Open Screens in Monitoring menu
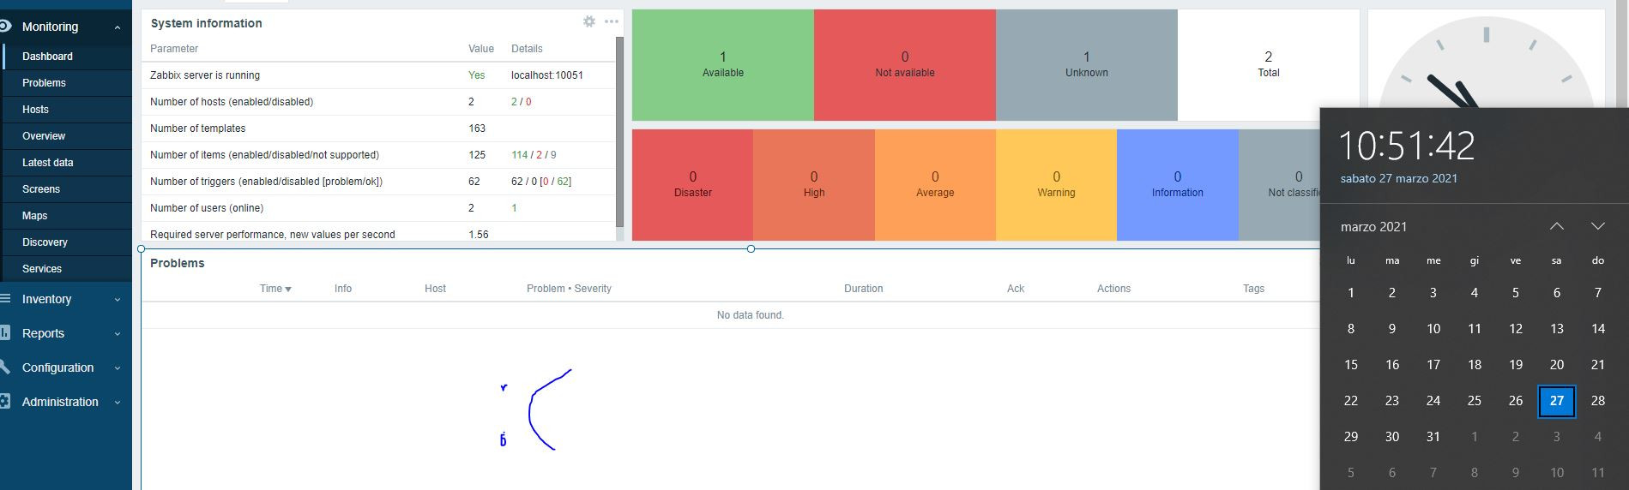The height and width of the screenshot is (490, 1629). (x=66, y=189)
